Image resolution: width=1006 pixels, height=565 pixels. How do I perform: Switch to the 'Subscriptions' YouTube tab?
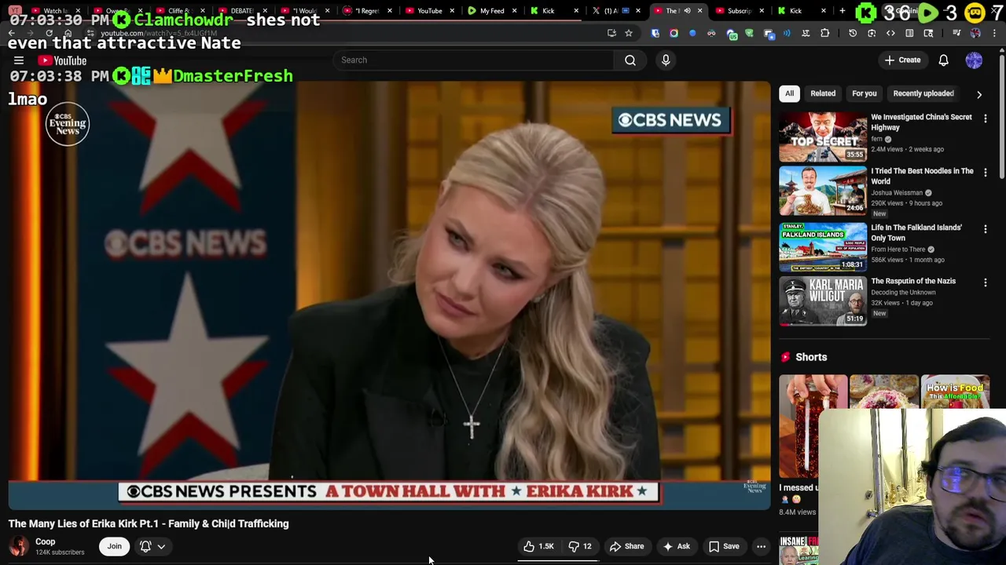click(x=737, y=11)
